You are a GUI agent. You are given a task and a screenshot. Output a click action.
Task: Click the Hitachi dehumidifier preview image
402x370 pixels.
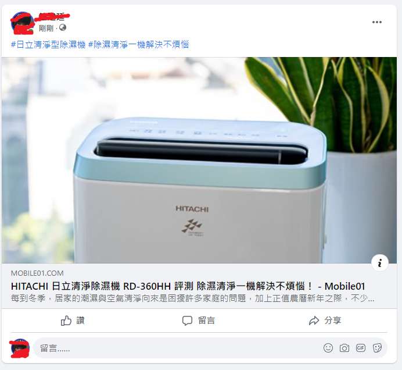199,160
